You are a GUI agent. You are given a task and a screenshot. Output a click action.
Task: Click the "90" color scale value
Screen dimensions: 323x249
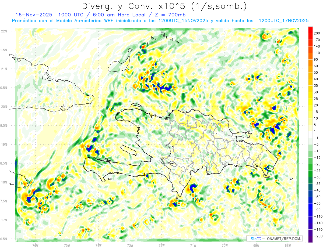pos(316,59)
